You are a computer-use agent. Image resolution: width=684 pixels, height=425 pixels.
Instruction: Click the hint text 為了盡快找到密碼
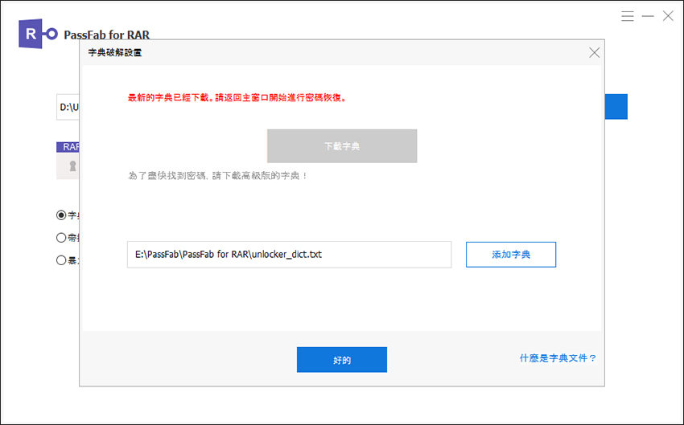(x=218, y=176)
